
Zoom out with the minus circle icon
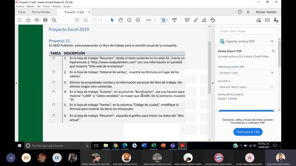(x=129, y=20)
